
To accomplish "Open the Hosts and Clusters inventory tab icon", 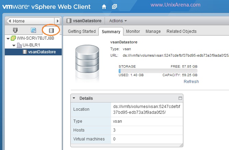I will pos(15,30).
